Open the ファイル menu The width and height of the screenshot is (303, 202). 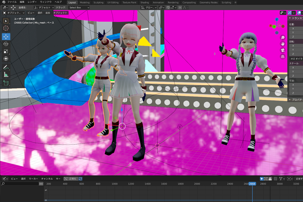point(12,2)
